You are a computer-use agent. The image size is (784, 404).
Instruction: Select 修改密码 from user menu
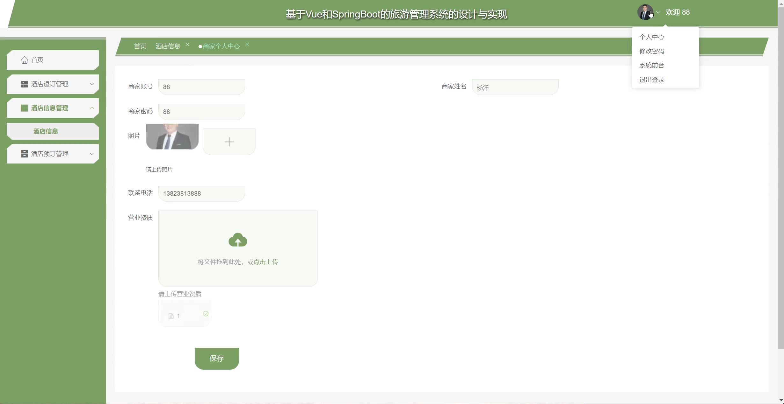651,51
